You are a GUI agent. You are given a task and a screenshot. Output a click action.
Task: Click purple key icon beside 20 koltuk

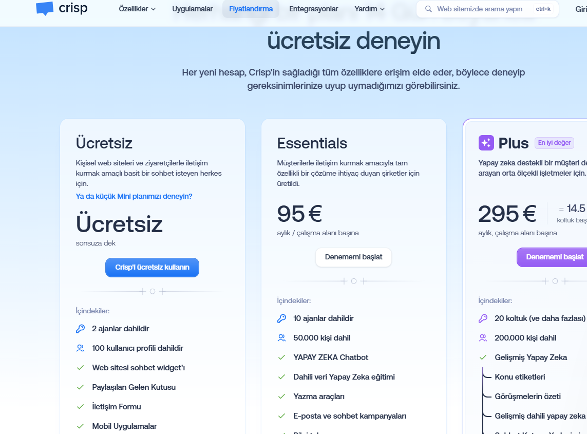coord(483,318)
